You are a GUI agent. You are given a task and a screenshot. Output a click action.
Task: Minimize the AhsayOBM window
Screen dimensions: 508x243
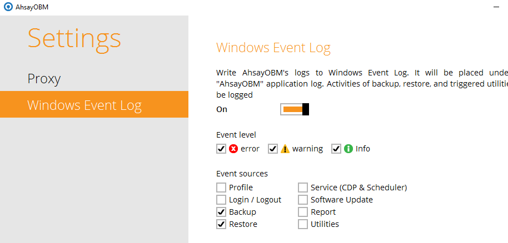point(496,7)
